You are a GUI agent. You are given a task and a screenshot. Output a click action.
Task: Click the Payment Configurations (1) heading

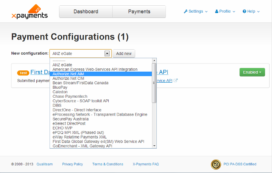click(x=70, y=37)
